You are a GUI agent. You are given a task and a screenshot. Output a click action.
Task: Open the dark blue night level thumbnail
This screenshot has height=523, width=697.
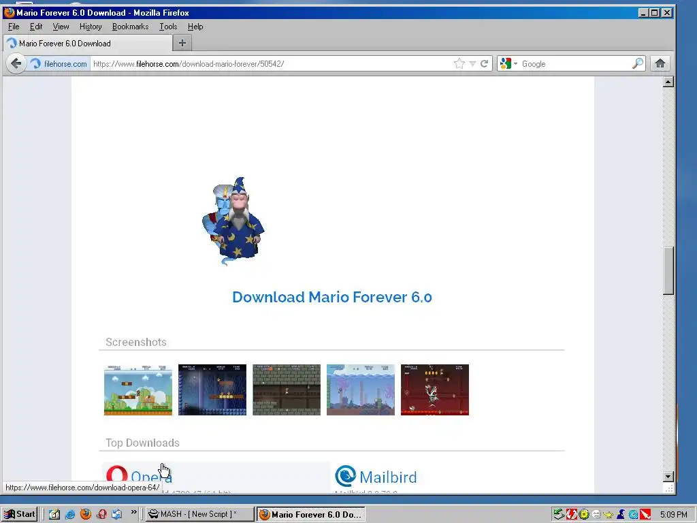point(212,390)
